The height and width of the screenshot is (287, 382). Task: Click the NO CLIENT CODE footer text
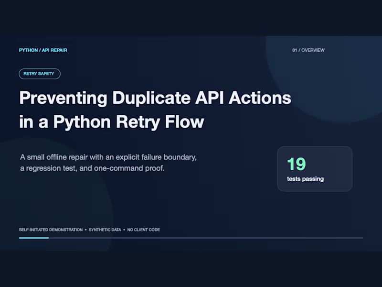coord(144,230)
